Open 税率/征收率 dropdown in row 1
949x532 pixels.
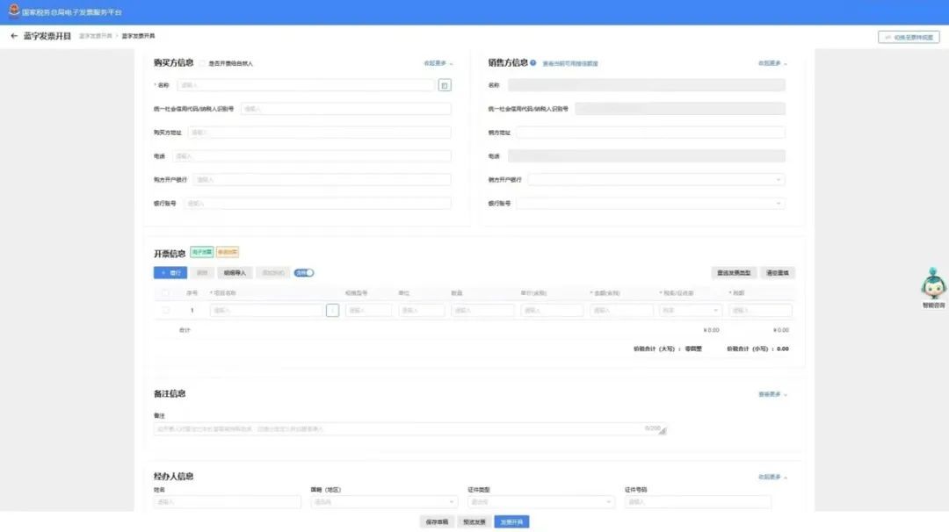[690, 310]
